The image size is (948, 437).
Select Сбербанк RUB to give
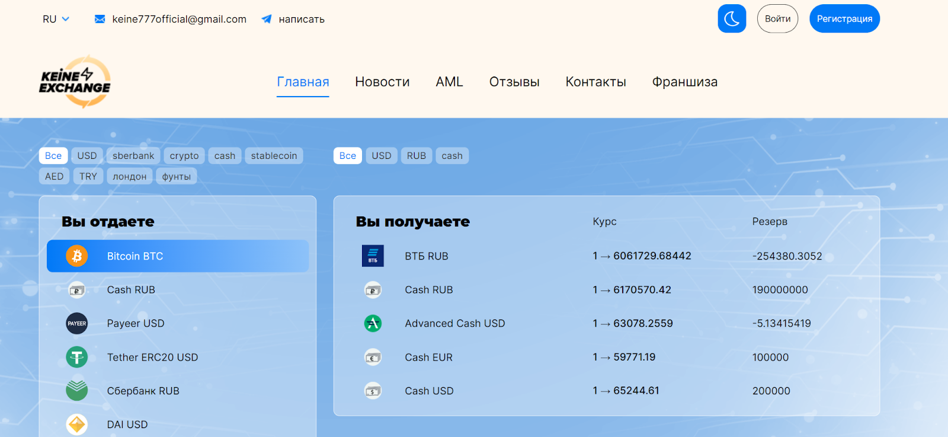click(x=178, y=391)
